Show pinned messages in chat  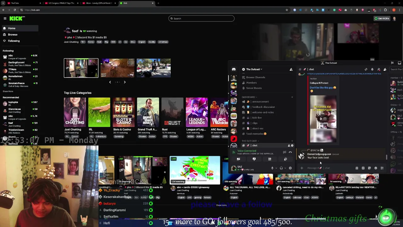[378, 69]
